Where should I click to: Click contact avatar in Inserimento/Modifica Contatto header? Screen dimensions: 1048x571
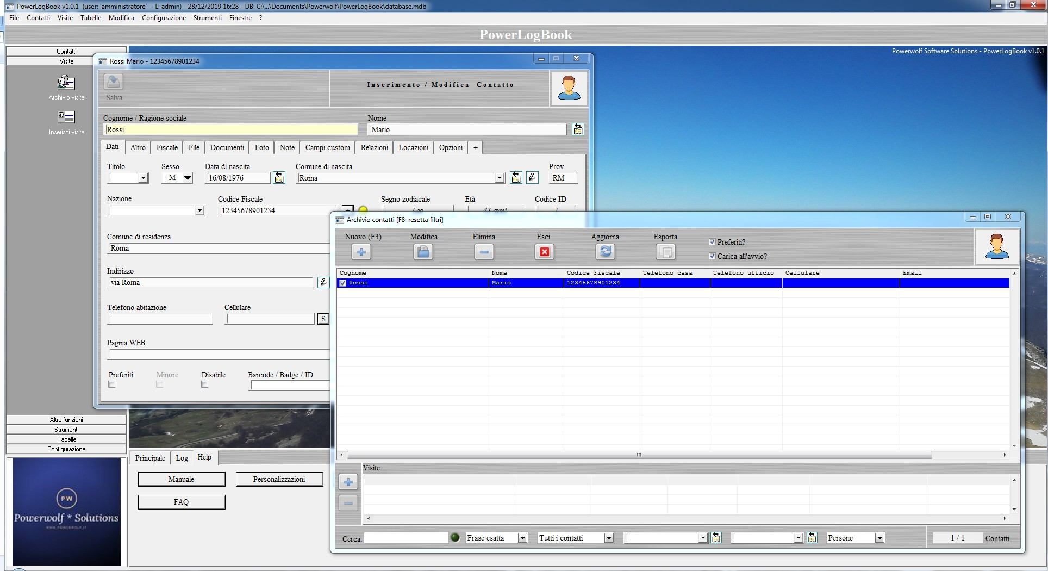click(x=569, y=88)
